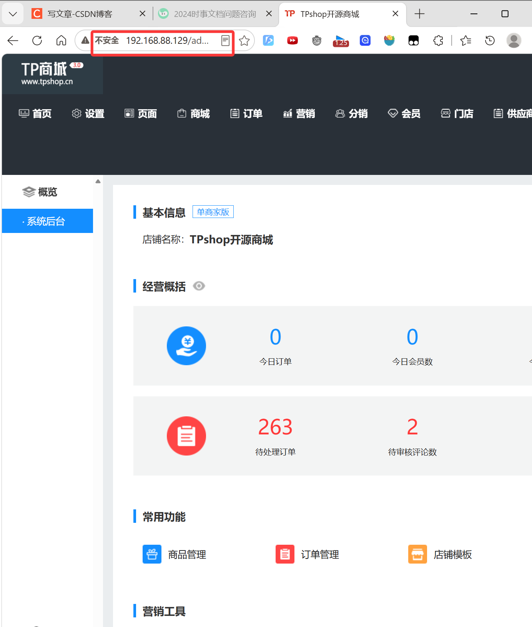
Task: Open the 门店 menu
Action: (x=457, y=114)
